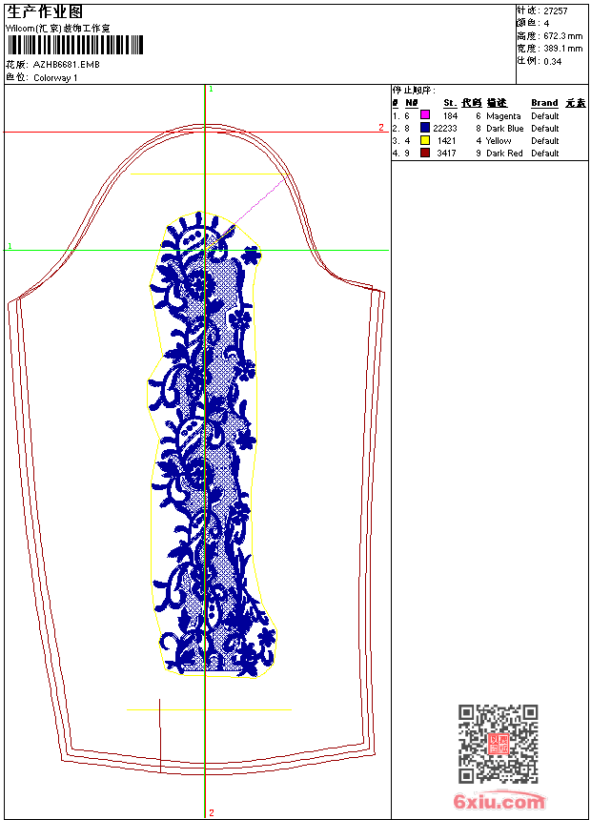591x820 pixels.
Task: Click the 生产作业图 worksheet title
Action: [x=45, y=11]
